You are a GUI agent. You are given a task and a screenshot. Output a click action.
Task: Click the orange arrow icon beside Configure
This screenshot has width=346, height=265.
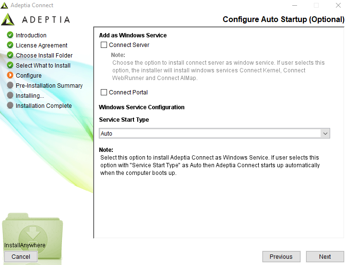coord(10,75)
